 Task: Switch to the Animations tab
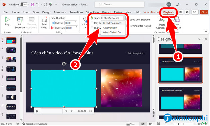coord(76,12)
